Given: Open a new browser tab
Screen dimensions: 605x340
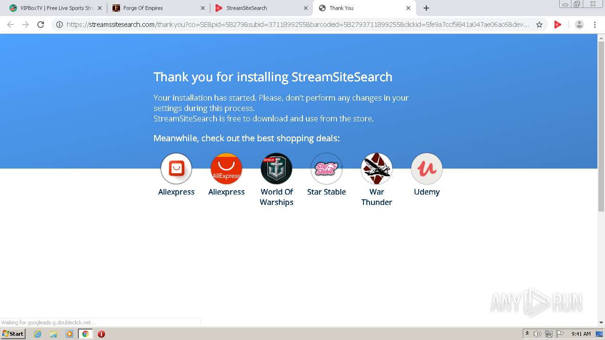Looking at the screenshot, I should (426, 8).
